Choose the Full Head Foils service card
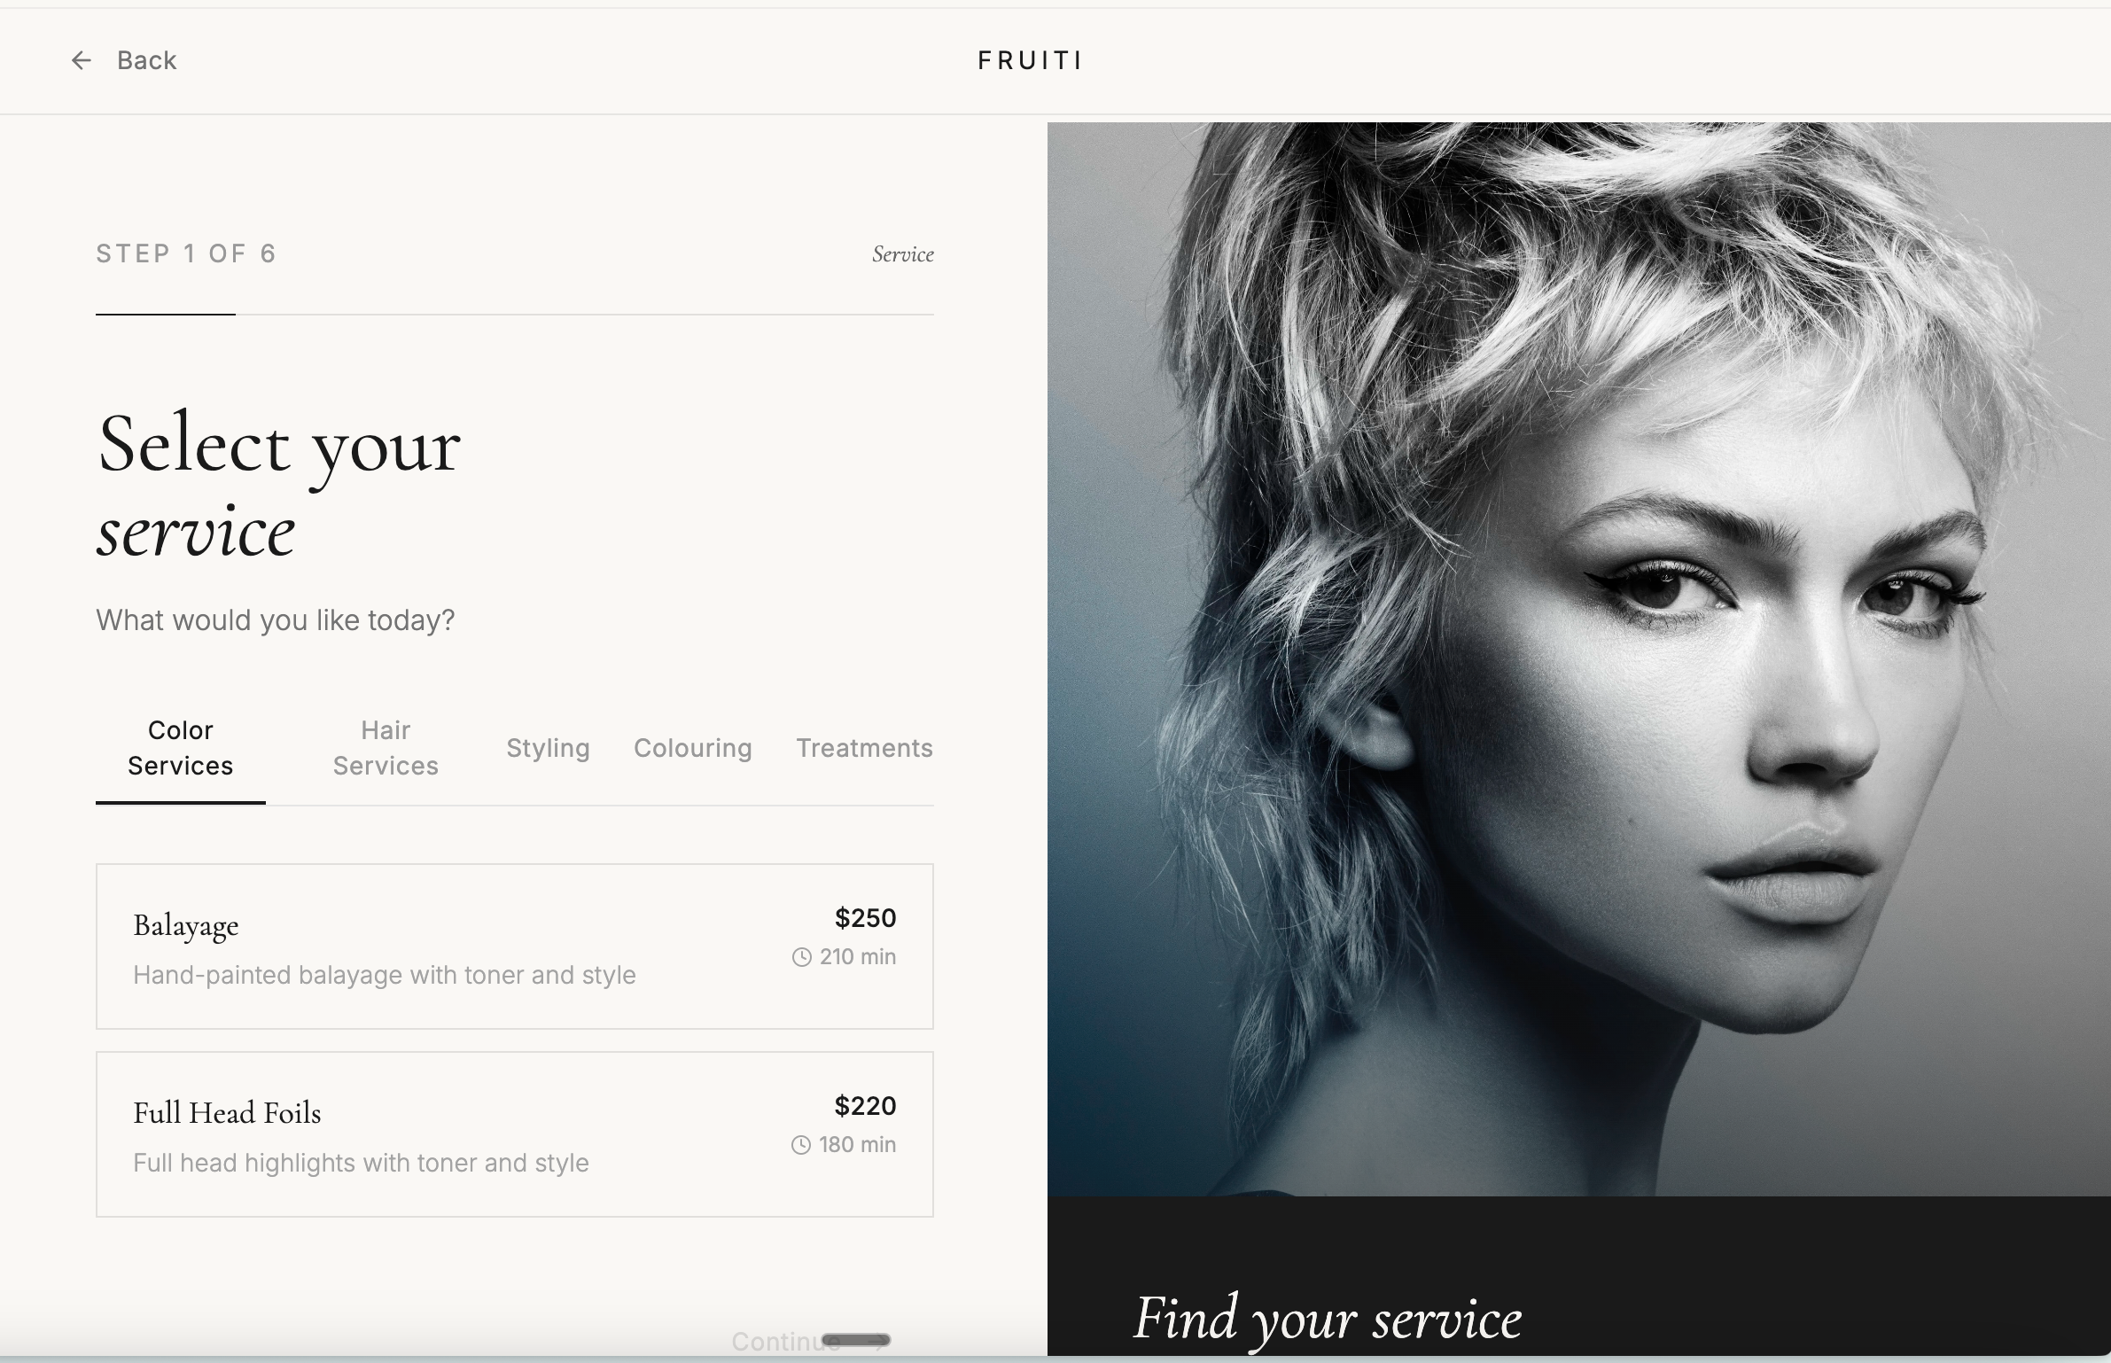This screenshot has height=1363, width=2111. pyautogui.click(x=515, y=1134)
